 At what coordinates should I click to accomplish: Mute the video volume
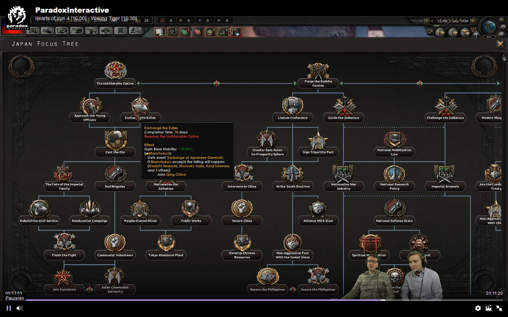pyautogui.click(x=19, y=308)
